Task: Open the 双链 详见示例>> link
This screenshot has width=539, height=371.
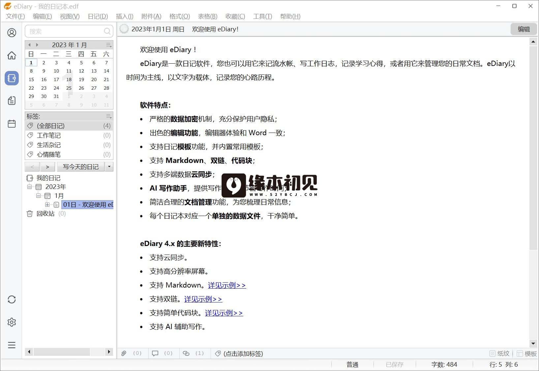Action: click(203, 299)
